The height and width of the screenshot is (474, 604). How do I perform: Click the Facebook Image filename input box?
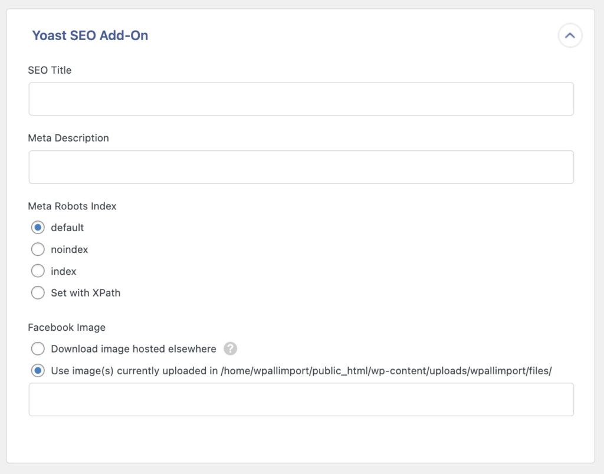pyautogui.click(x=301, y=399)
